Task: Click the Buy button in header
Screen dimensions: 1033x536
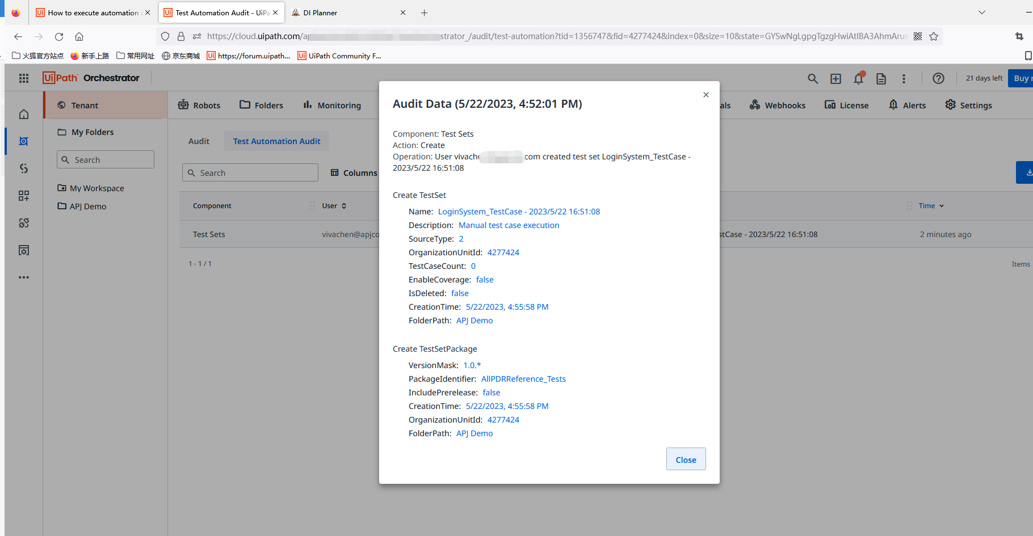Action: click(1021, 78)
